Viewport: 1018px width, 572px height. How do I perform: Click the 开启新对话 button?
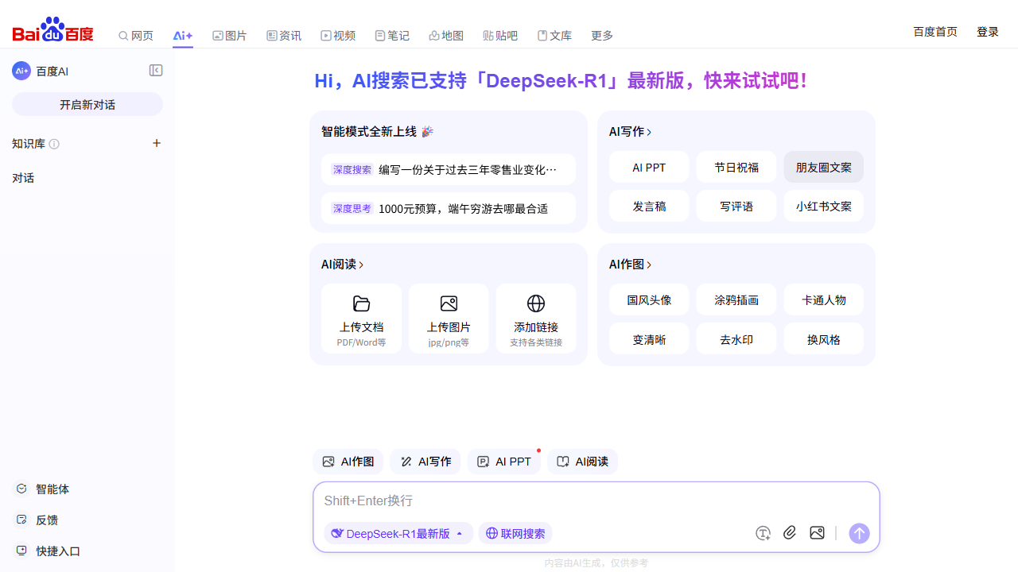[87, 104]
